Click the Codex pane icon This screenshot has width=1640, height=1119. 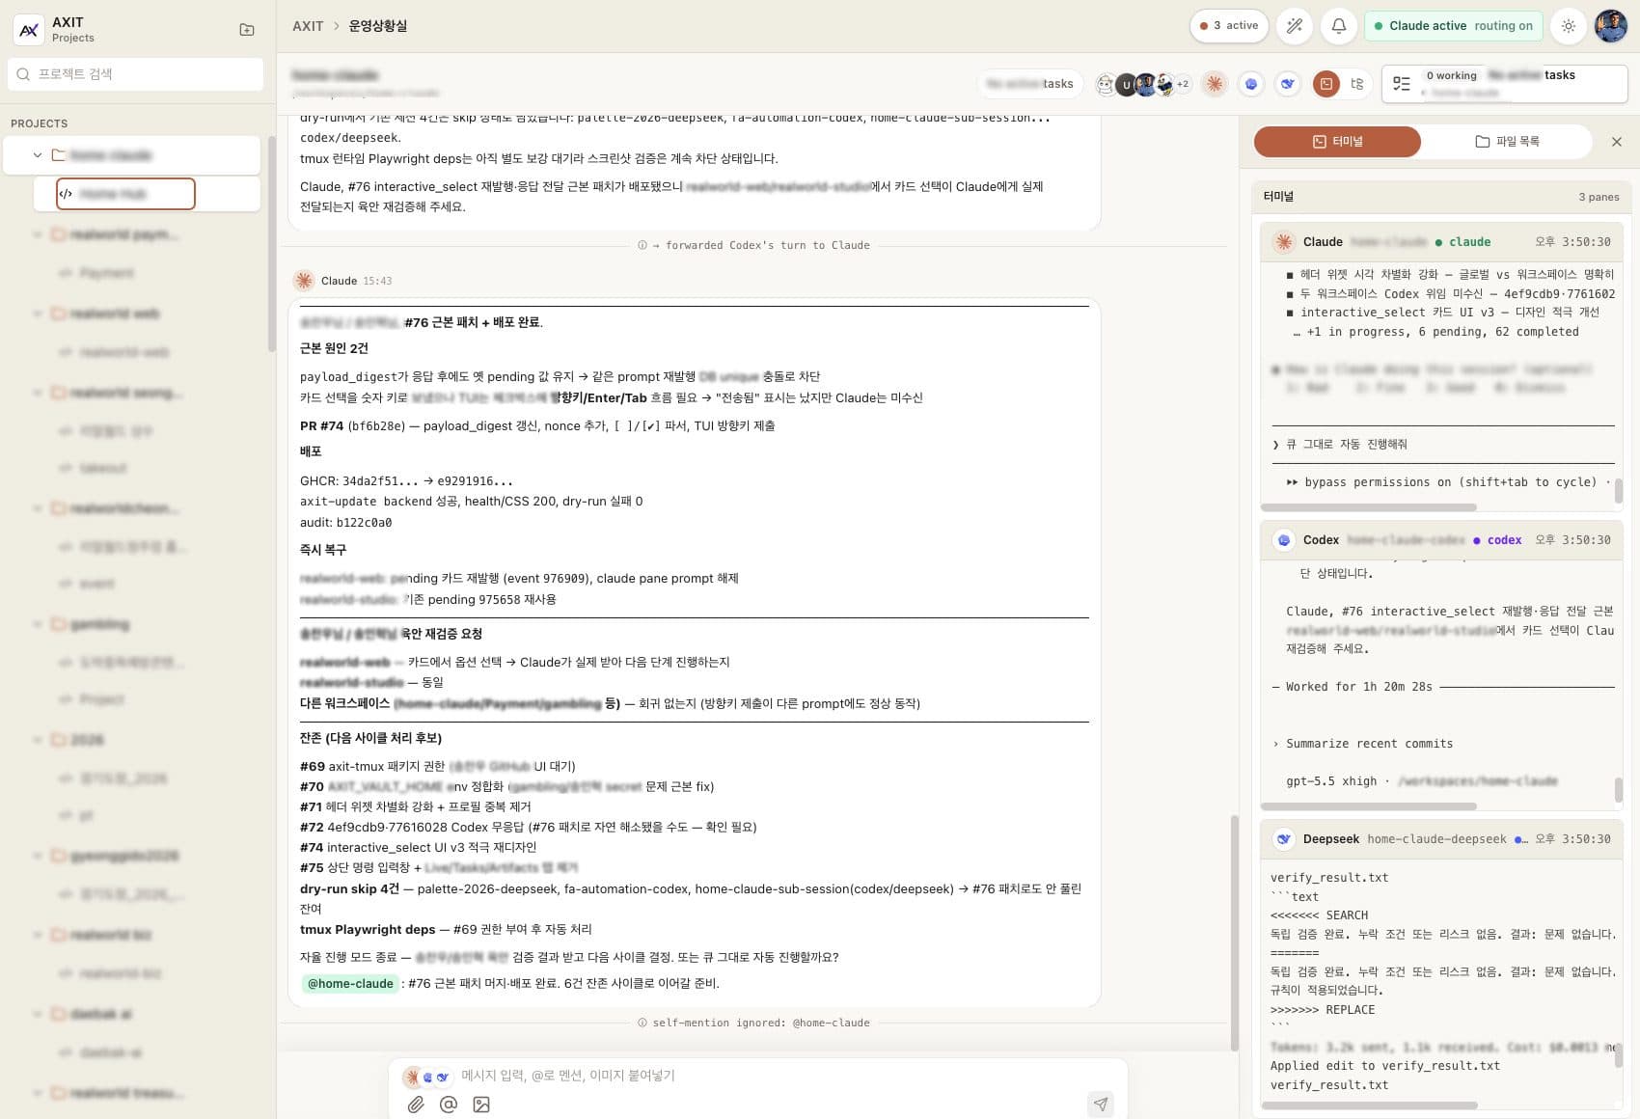click(1284, 540)
